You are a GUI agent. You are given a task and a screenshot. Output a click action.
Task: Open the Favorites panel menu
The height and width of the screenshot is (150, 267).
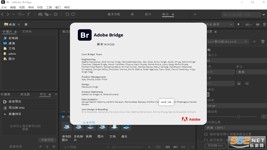click(x=16, y=32)
